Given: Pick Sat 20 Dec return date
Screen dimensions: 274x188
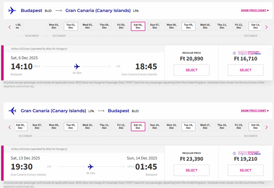Looking at the screenshot, I should coord(256,127).
